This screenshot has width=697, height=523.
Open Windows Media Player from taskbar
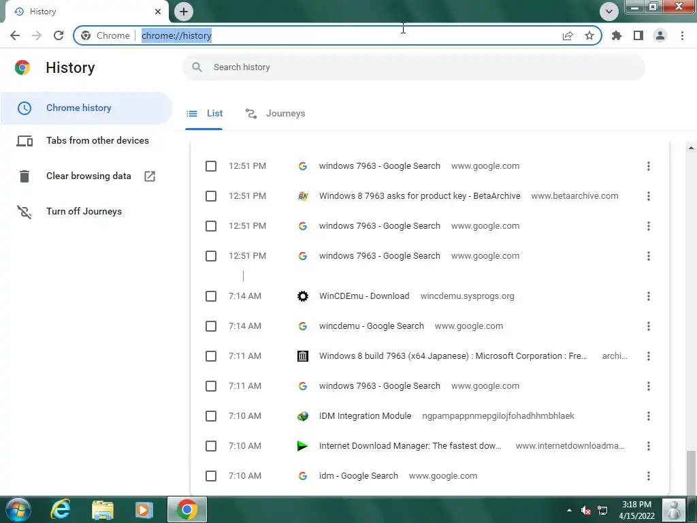tap(144, 509)
